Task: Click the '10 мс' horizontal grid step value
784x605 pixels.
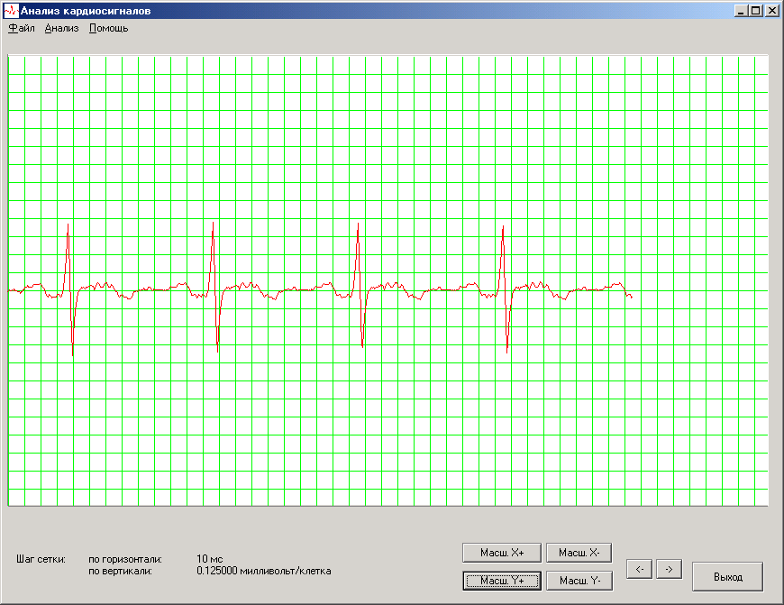Action: [209, 559]
